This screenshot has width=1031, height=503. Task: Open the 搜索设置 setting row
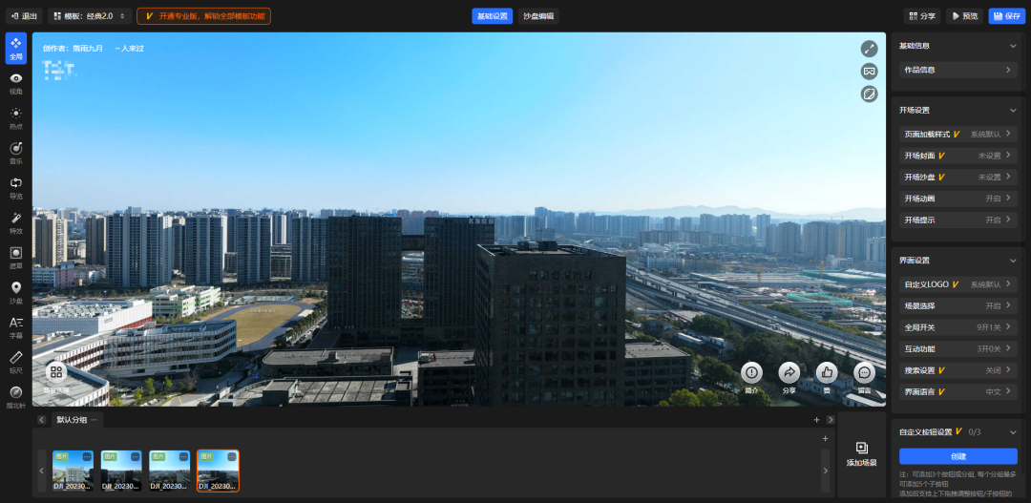(958, 370)
